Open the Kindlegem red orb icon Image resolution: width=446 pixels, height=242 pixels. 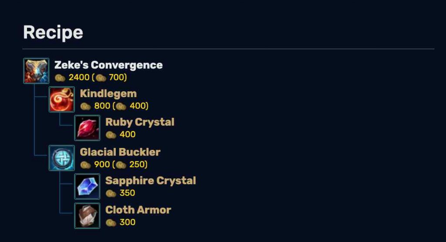[62, 99]
